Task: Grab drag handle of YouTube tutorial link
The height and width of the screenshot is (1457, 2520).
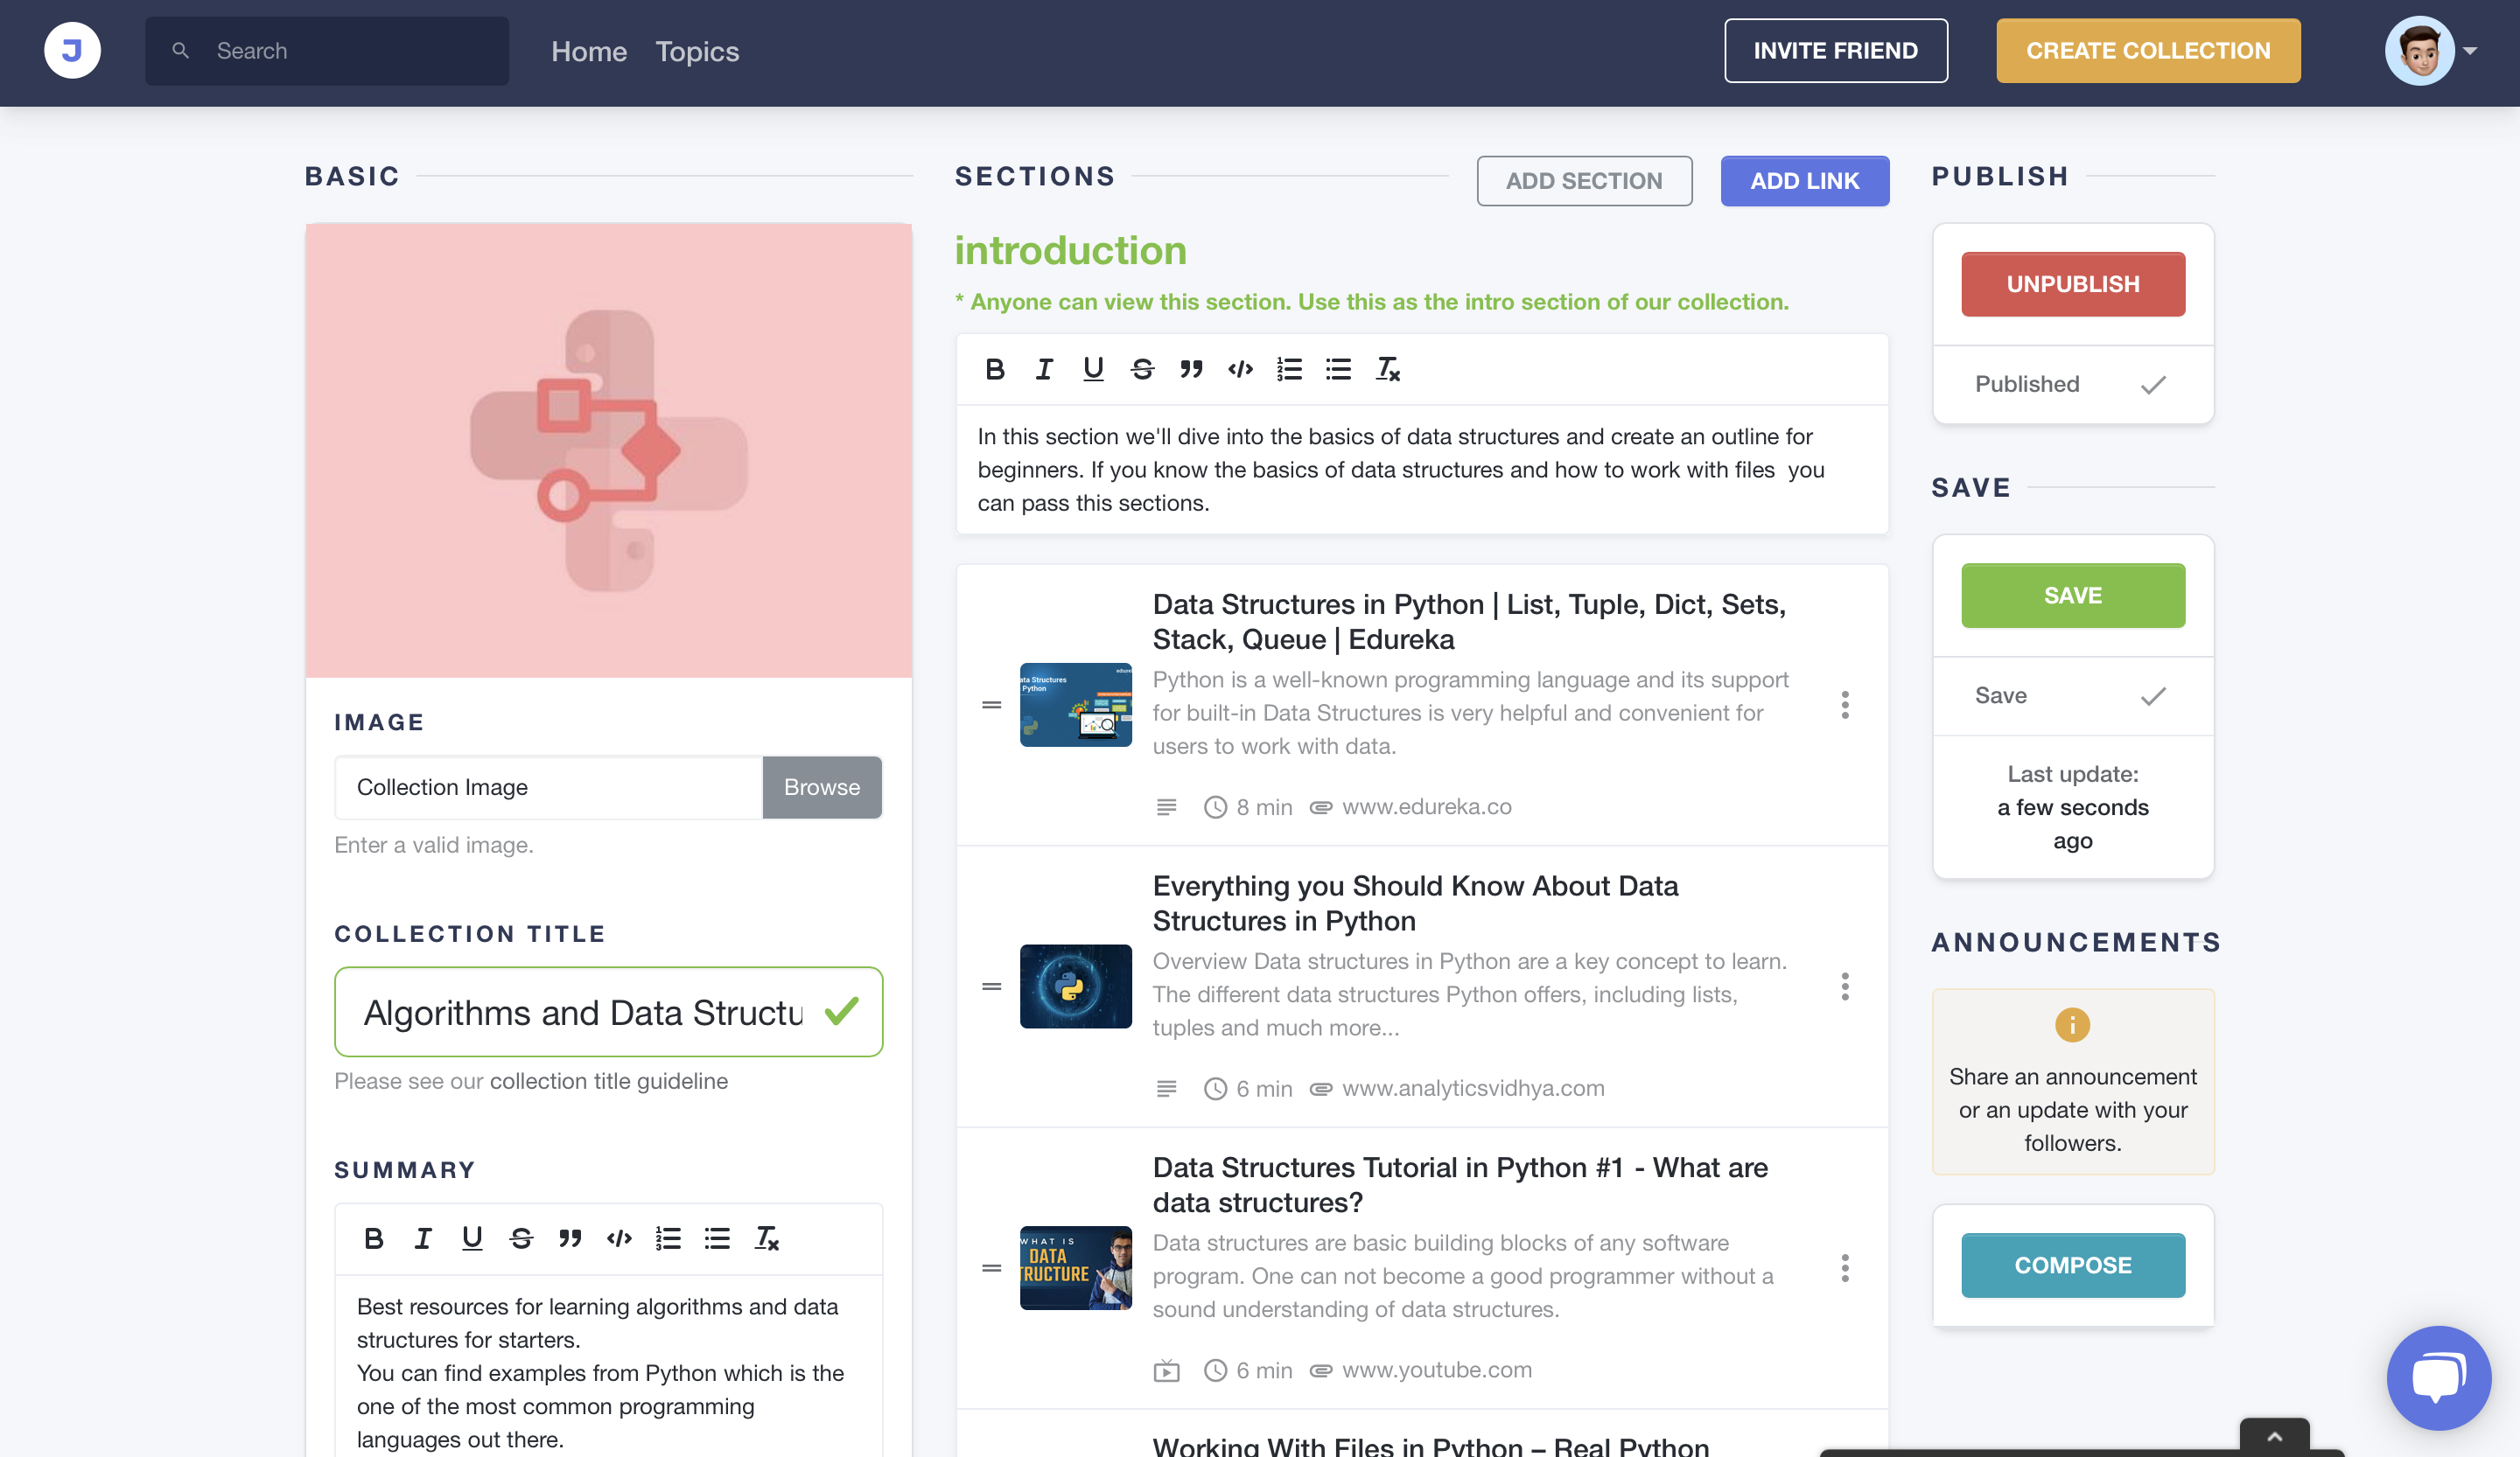Action: 991,1268
